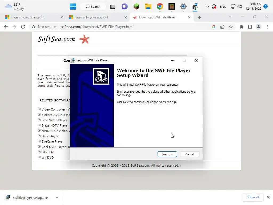Image resolution: width=273 pixels, height=205 pixels.
Task: Go forward in browser history
Action: (x=14, y=27)
